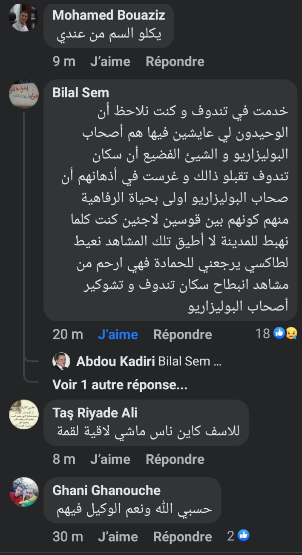This screenshot has width=302, height=555.
Task: Reply to Taş Riyade Ali's comment
Action: (x=175, y=459)
